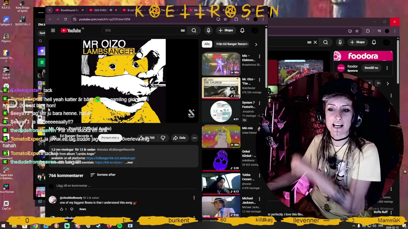Viewport: 408px width, 229px height.
Task: Click Dela to share the video
Action: pyautogui.click(x=179, y=138)
